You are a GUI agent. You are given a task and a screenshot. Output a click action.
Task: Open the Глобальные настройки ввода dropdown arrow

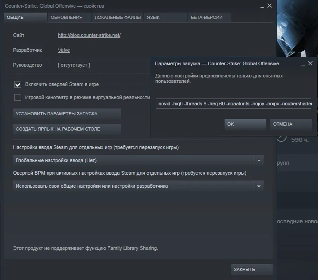[259, 161]
